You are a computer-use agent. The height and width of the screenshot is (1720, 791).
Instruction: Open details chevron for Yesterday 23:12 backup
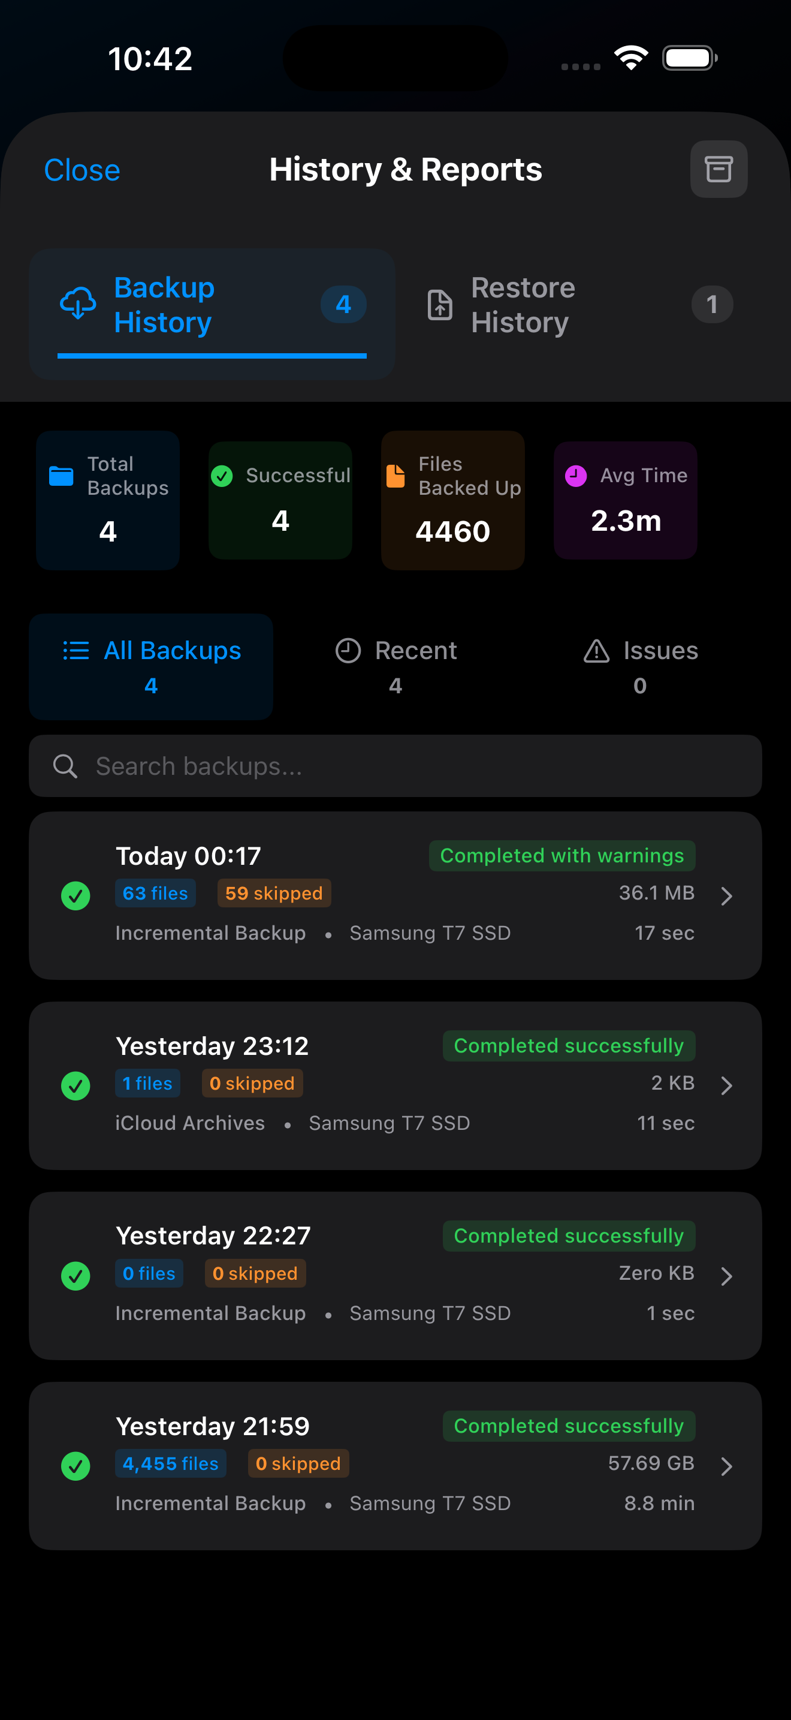[726, 1085]
